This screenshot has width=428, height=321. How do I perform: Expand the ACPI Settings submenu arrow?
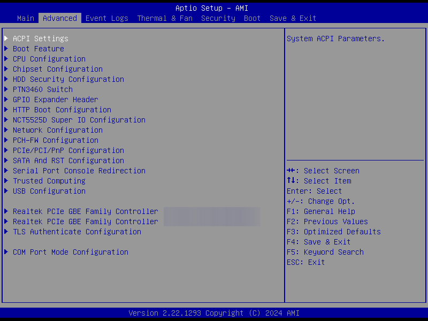(x=6, y=39)
